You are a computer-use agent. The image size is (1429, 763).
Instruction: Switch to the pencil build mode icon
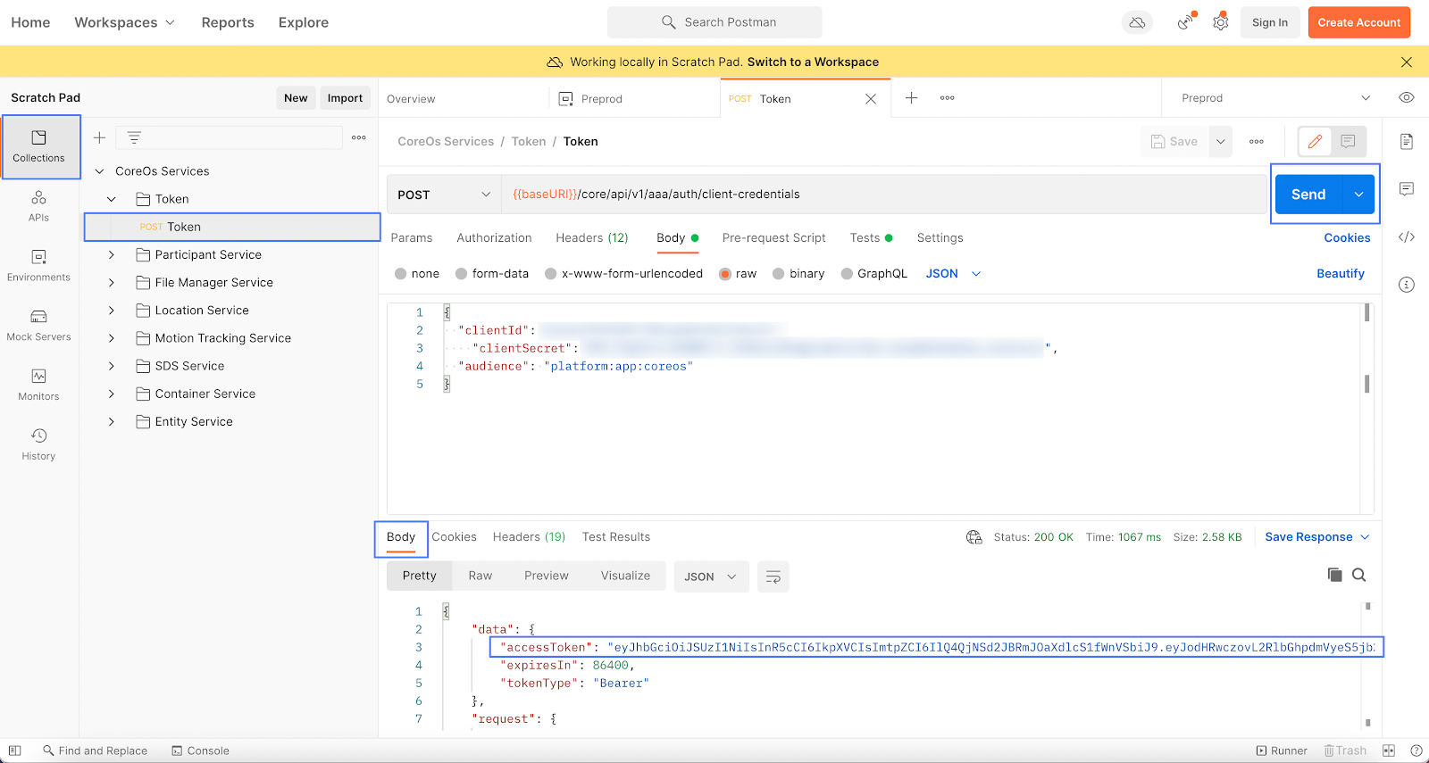coord(1315,141)
